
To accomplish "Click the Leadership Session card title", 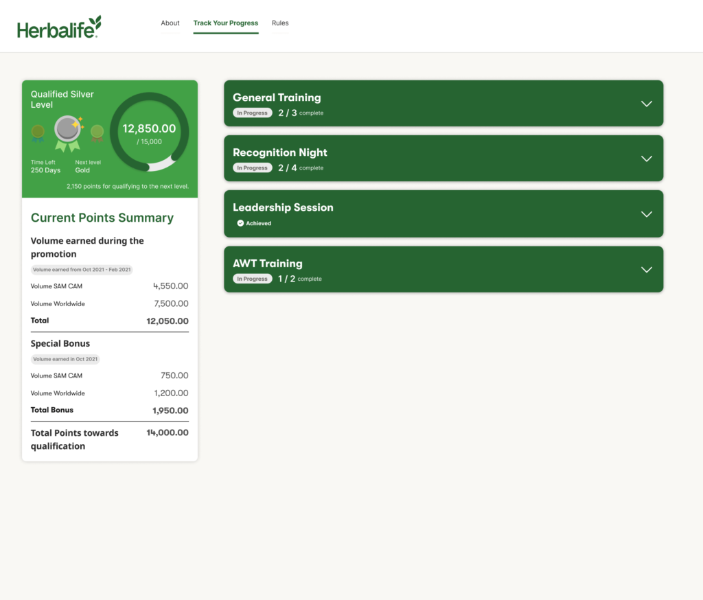I will [283, 207].
